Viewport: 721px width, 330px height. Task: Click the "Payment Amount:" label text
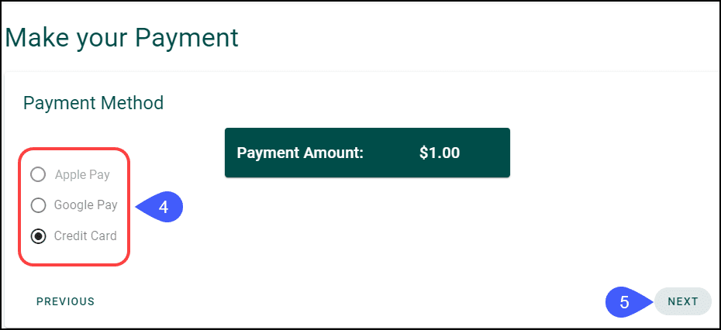point(300,153)
